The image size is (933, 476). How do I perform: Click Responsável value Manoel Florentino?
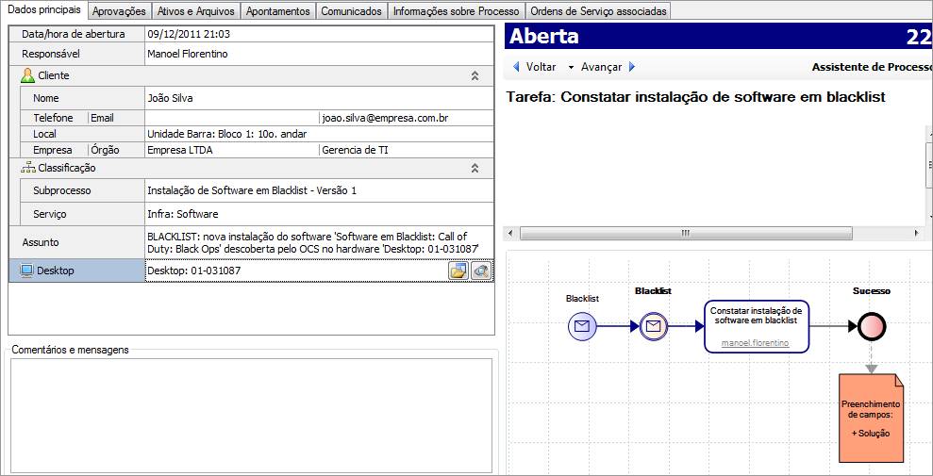[x=187, y=54]
